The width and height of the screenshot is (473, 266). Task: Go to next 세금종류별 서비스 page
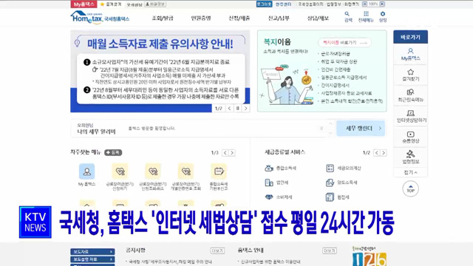click(x=384, y=153)
